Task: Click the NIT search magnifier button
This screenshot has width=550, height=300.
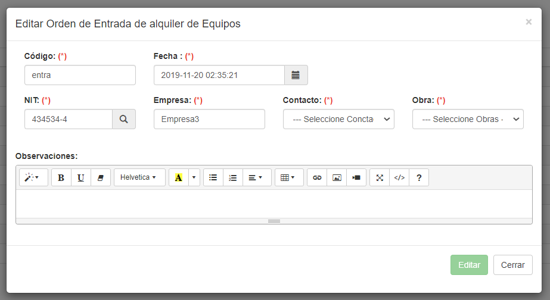Action: click(x=124, y=119)
